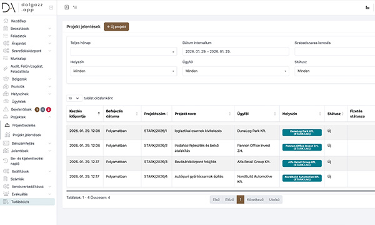Image resolution: width=375 pixels, height=225 pixels.
Task: Click the Projekt jelentések chart icon
Action: [7, 135]
